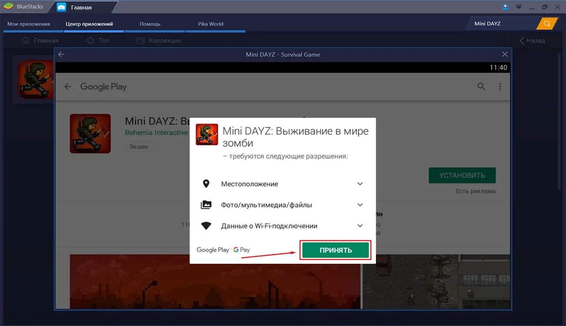Click the G Pay logo in dialog footer

pos(242,250)
